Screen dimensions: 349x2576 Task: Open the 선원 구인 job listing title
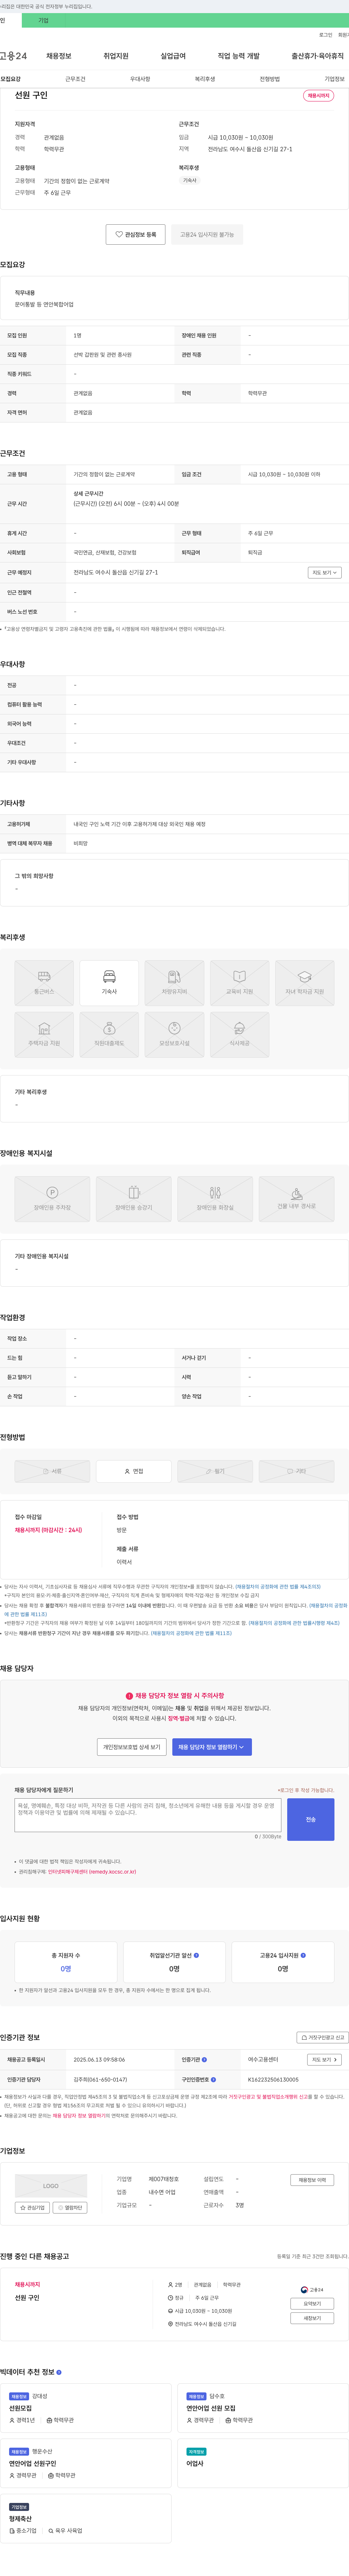click(x=27, y=2298)
